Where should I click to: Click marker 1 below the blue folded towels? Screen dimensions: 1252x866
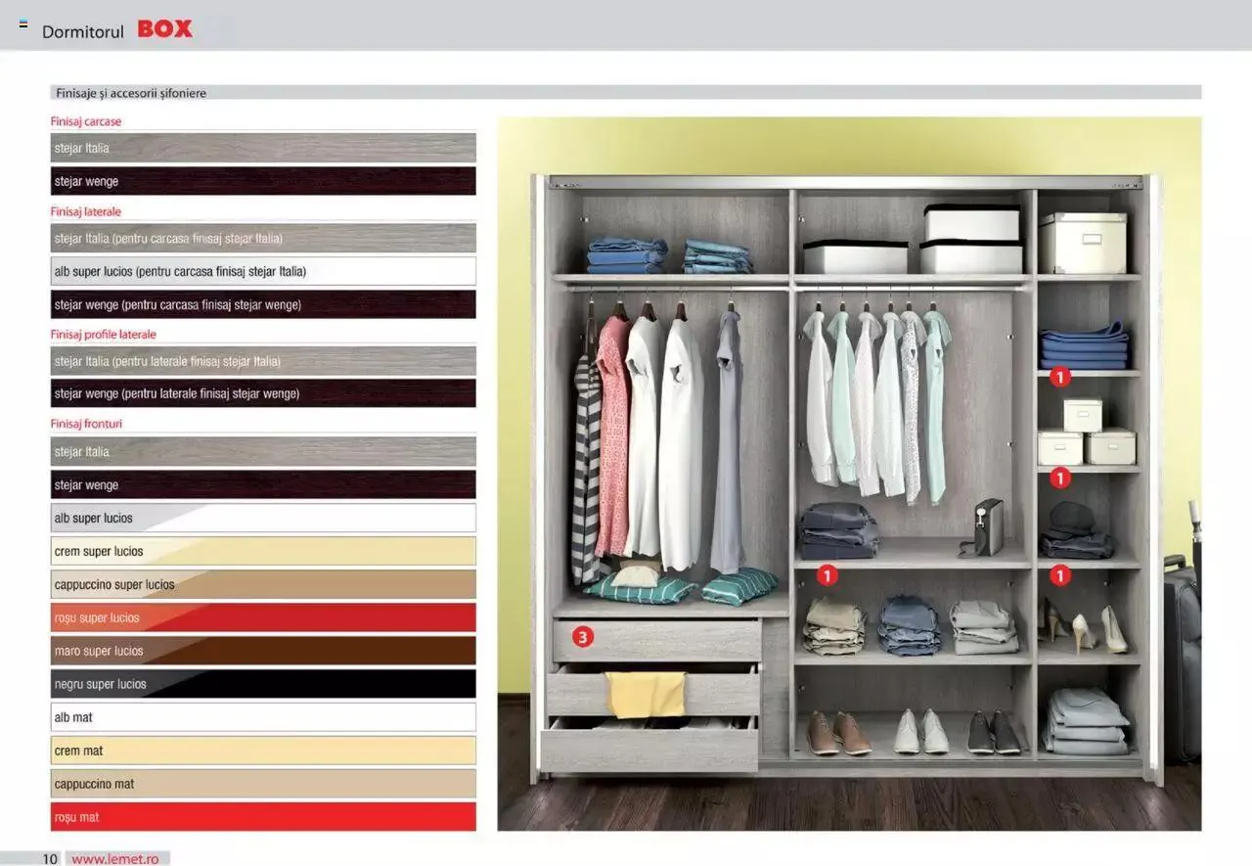pyautogui.click(x=1060, y=376)
